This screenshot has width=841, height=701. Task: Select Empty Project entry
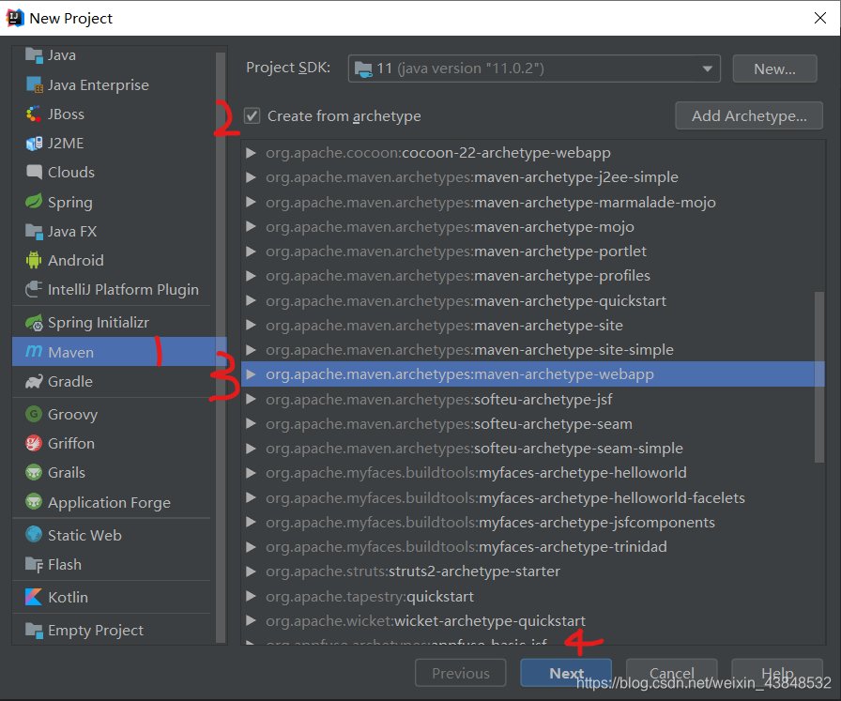coord(114,631)
